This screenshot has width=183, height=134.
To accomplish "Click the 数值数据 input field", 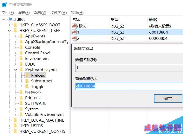I will click(129, 86).
